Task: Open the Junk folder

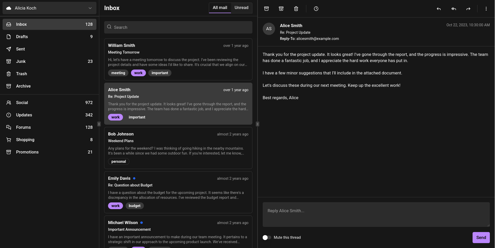Action: [49, 61]
